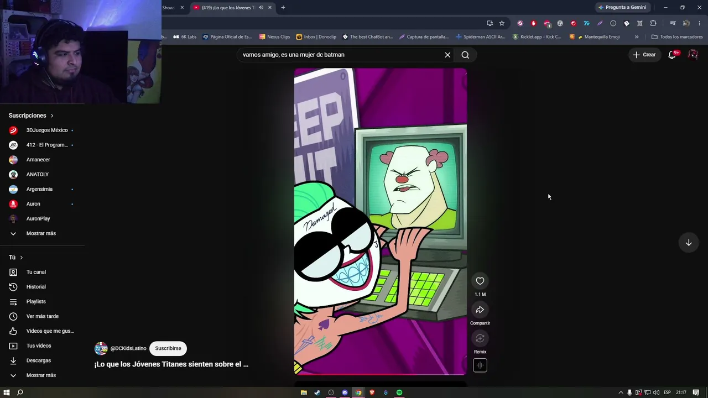The height and width of the screenshot is (398, 708).
Task: Open the AuronPlay channel subscription
Action: pos(42,219)
